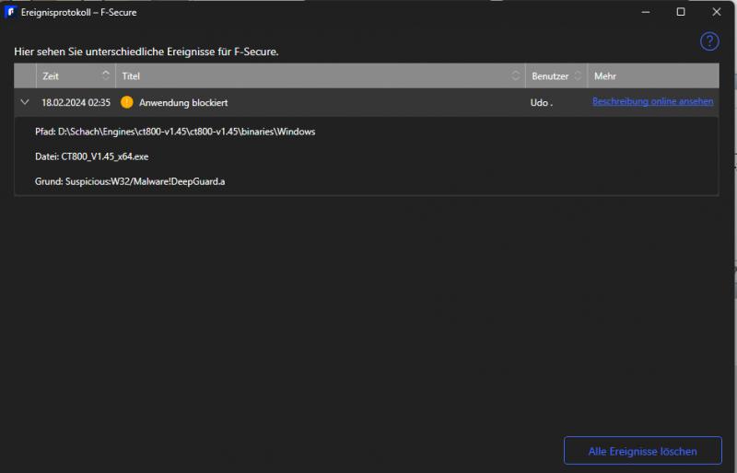Viewport: 737px width, 473px height.
Task: Collapse the 18.02.2024 event row chevron
Action: click(x=25, y=102)
